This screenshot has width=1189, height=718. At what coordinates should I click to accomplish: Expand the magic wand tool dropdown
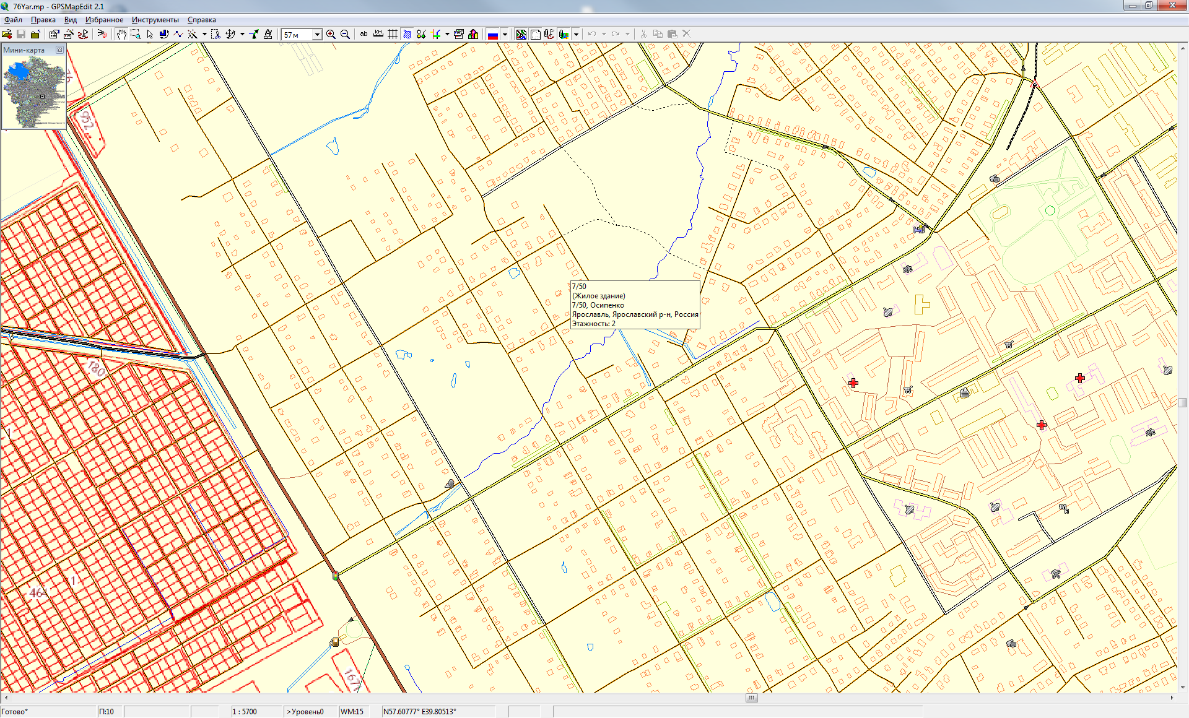coord(204,35)
